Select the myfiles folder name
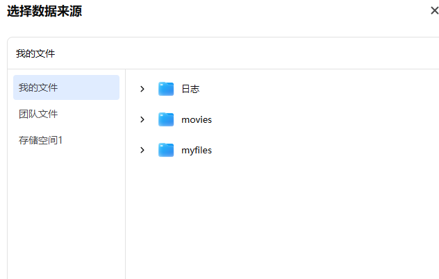Image resolution: width=439 pixels, height=279 pixels. (x=197, y=150)
